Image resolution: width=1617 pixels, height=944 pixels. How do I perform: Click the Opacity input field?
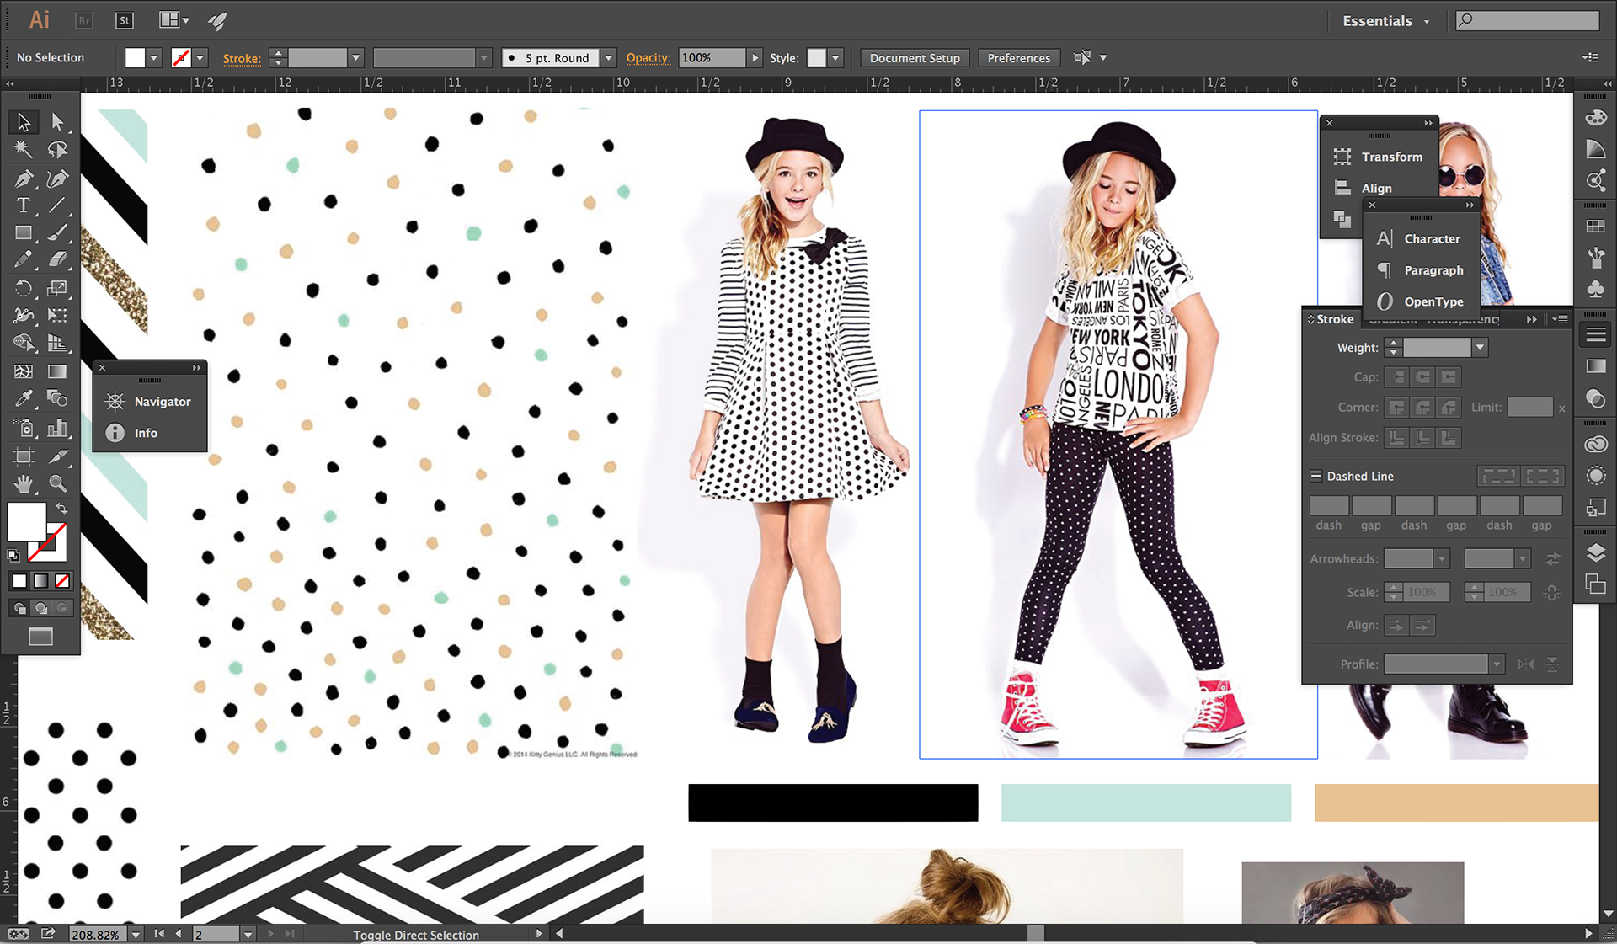tap(711, 58)
